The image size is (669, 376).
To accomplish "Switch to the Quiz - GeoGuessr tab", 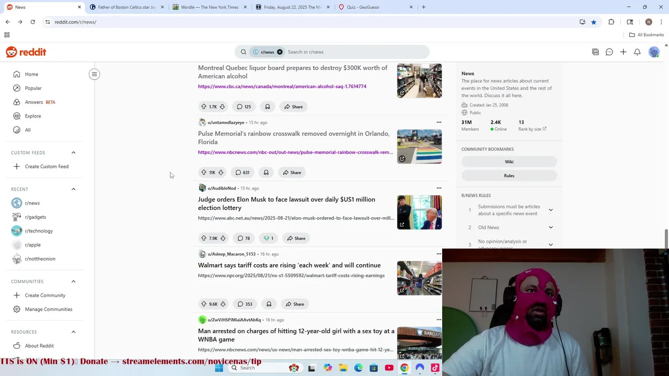I will click(376, 7).
